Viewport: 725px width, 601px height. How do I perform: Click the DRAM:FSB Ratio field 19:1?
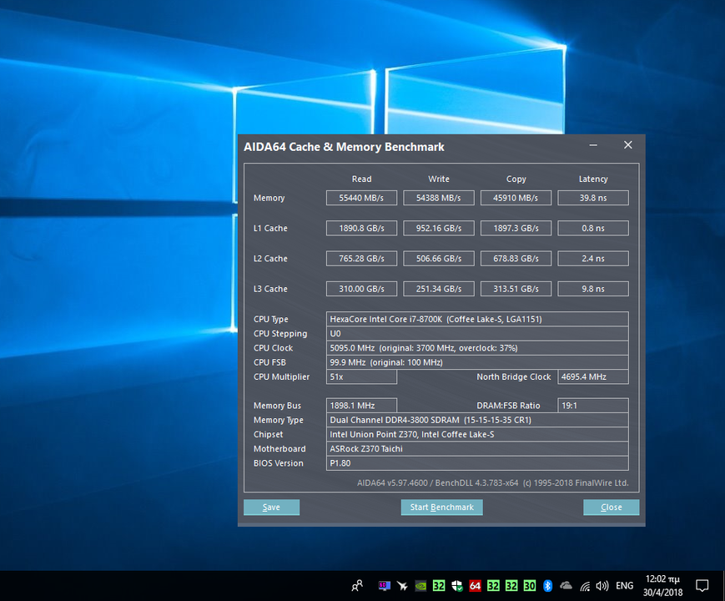(x=593, y=406)
